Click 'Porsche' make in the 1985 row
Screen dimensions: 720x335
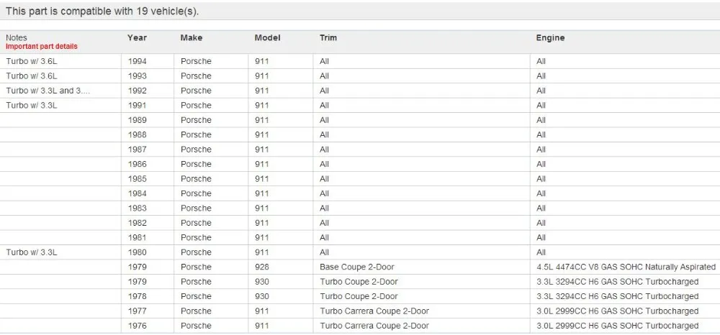[196, 179]
